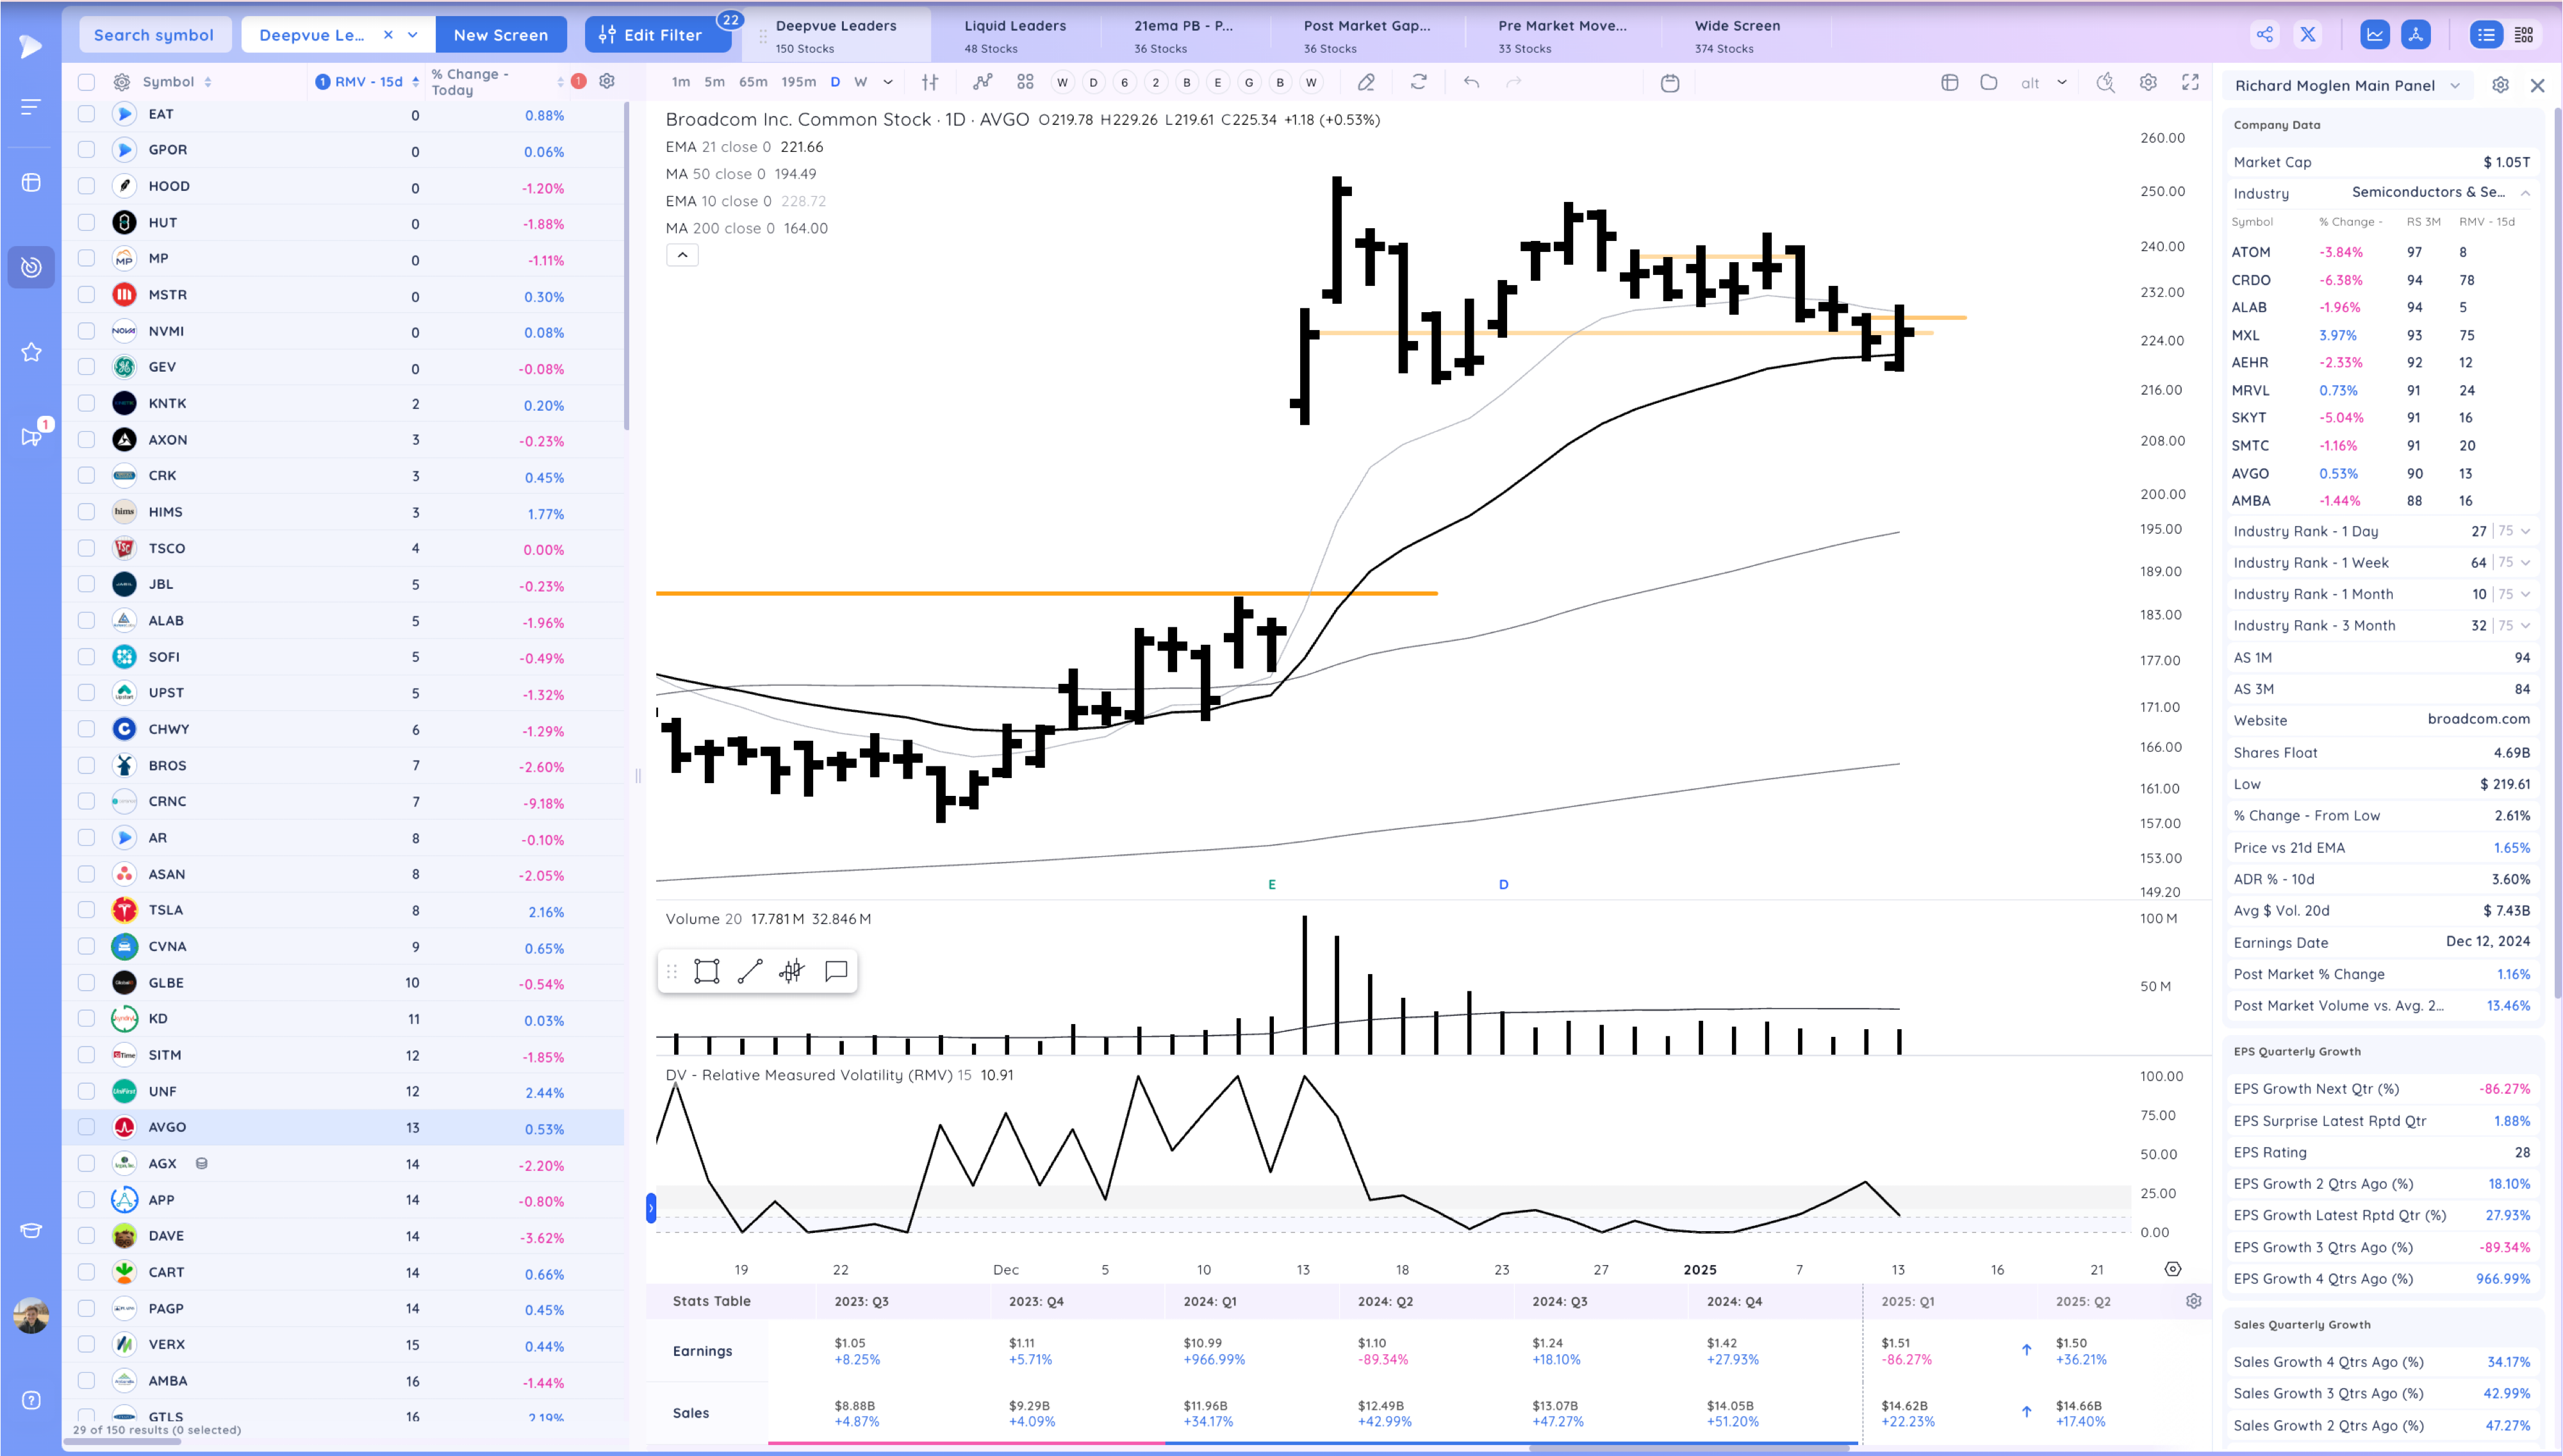
Task: Click the undo arrow in the chart toolbar
Action: 1471,82
